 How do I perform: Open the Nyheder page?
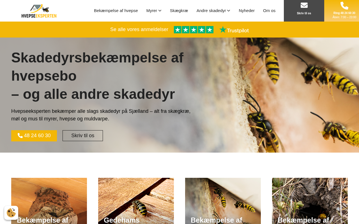[247, 11]
